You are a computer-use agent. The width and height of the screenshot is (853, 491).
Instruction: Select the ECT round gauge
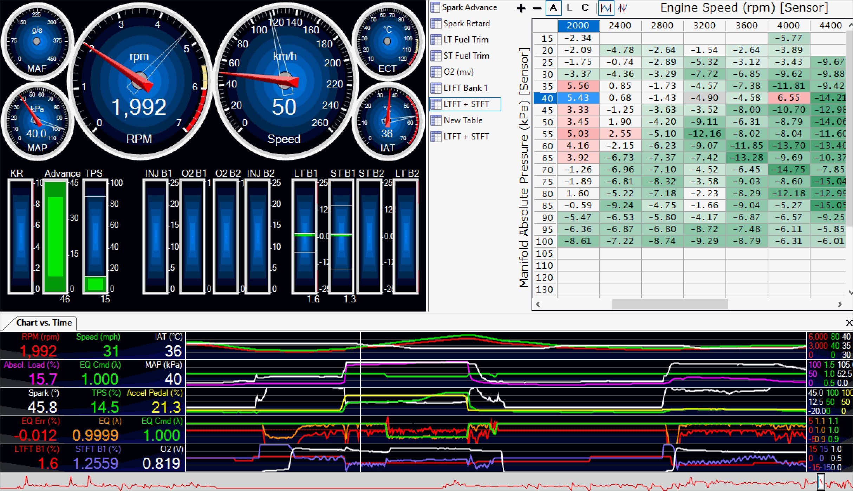point(387,41)
